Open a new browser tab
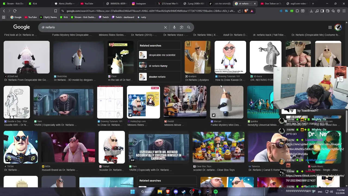Viewport: 348px width, 196px height. point(313,4)
